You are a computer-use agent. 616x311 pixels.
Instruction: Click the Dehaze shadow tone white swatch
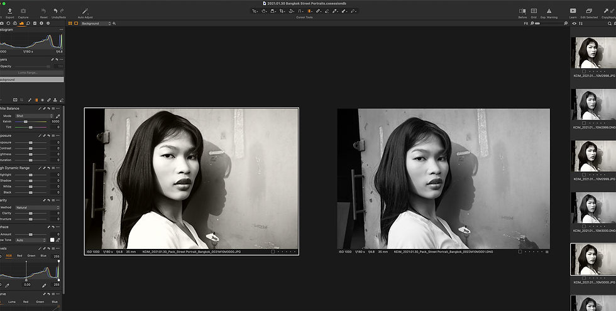[x=52, y=240]
